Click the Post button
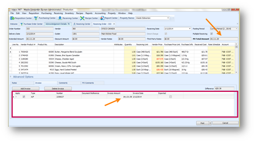256x143 pixels. point(202,123)
